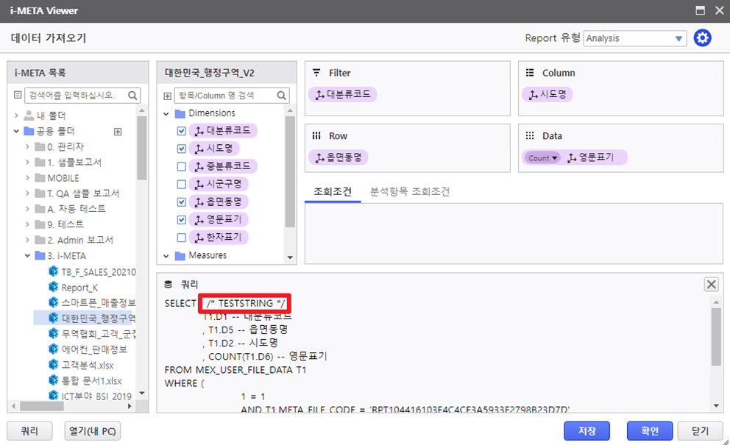730x445 pixels.
Task: Expand the 1. 샘플보고서 folder
Action: pyautogui.click(x=27, y=163)
